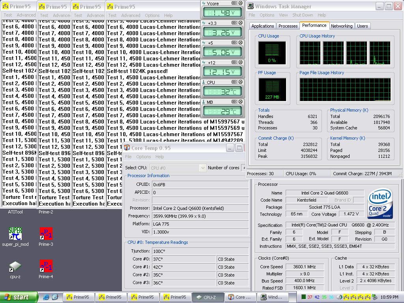Switch to the Processes tab

click(x=288, y=26)
